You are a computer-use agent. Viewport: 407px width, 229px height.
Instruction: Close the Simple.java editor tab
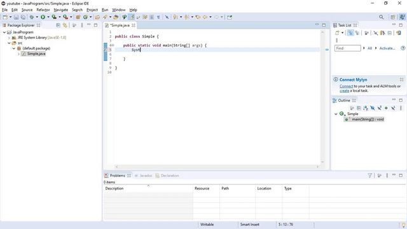pos(134,25)
